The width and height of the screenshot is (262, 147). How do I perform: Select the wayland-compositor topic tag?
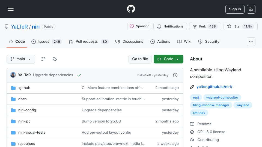point(222,97)
